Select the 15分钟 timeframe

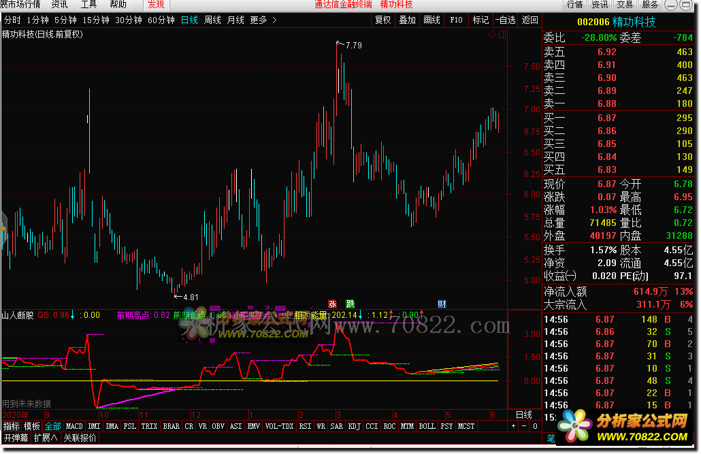96,20
